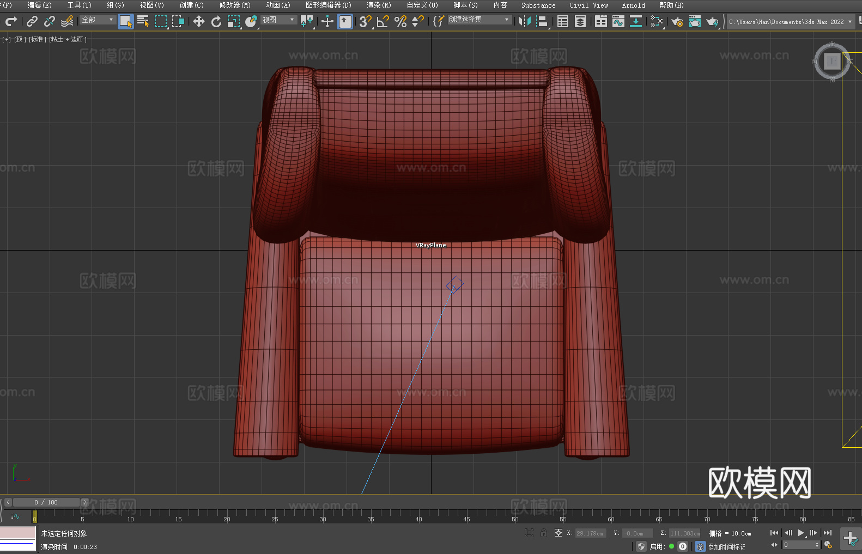Open the Curve Editor icon
The image size is (862, 554).
[618, 21]
